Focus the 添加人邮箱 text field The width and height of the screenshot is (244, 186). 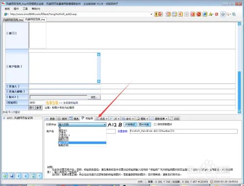pyautogui.click(x=65, y=91)
